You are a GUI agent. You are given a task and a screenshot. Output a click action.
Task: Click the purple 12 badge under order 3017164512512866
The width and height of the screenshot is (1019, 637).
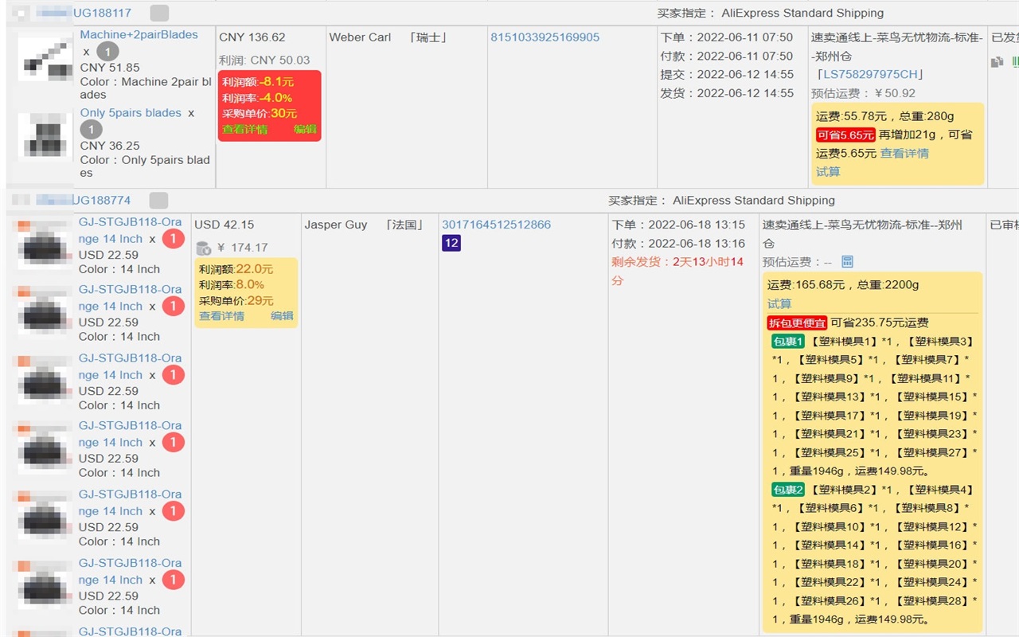coord(451,243)
